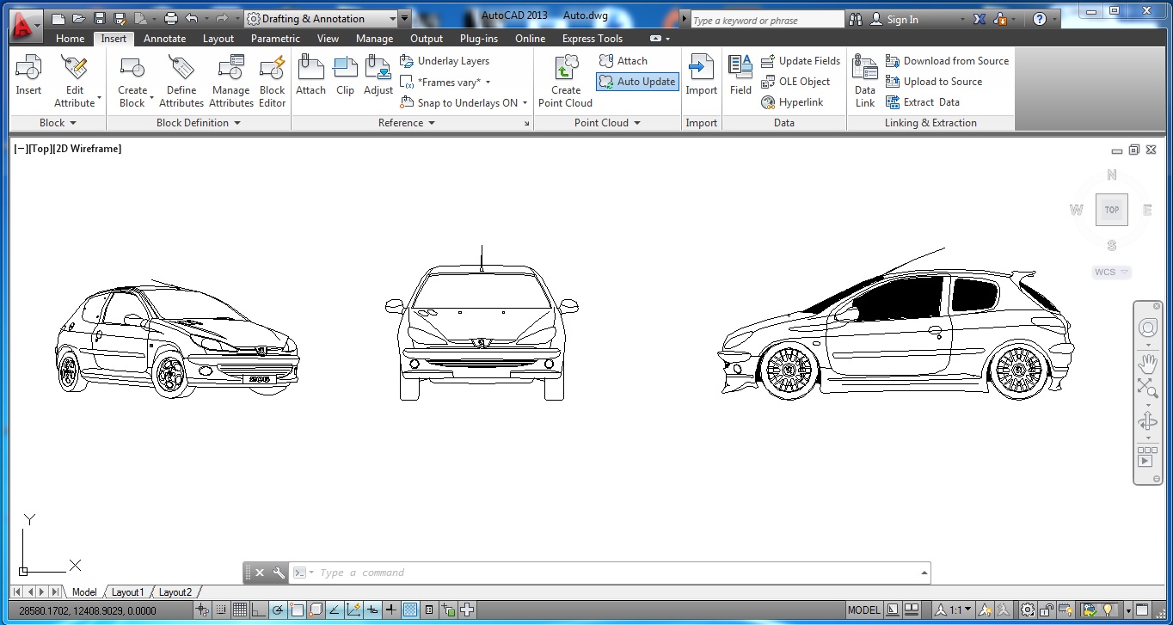
Task: Click the Undo arrow icon
Action: [191, 18]
